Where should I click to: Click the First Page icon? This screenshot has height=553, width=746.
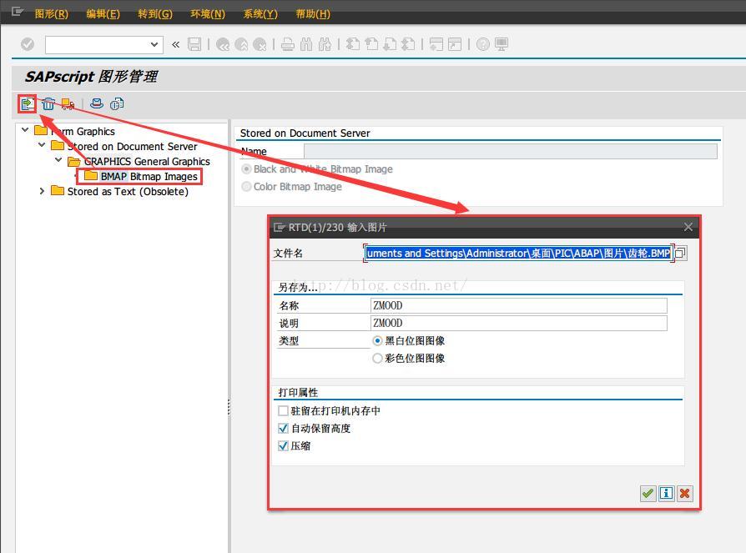352,44
